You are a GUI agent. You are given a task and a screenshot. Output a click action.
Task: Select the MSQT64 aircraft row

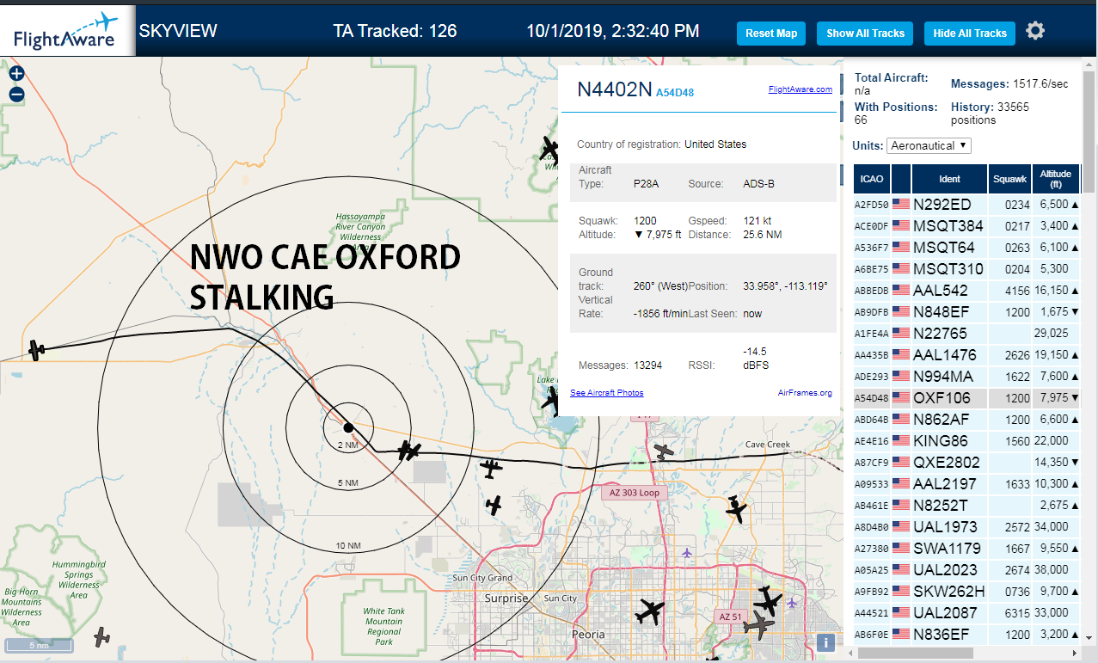click(x=966, y=248)
